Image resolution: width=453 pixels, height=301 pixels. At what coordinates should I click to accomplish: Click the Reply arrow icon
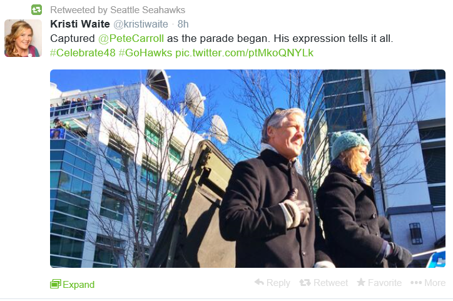click(260, 282)
